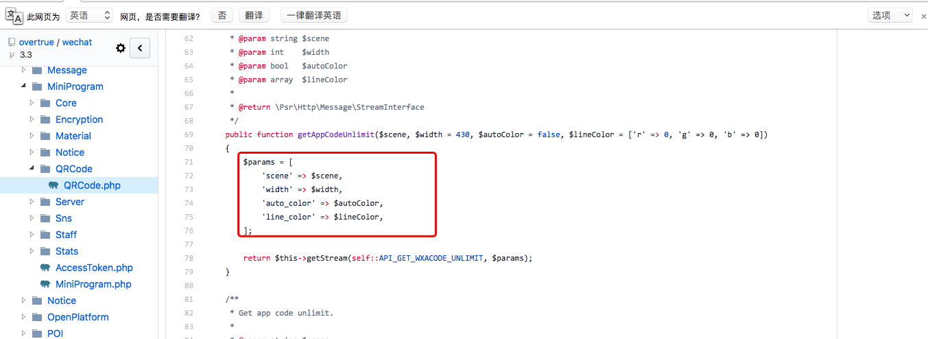Click the AccessToken.php PHP file icon
Image resolution: width=928 pixels, height=339 pixels.
click(45, 268)
